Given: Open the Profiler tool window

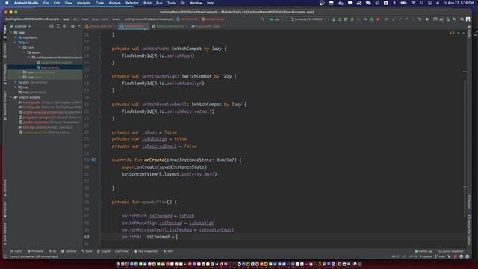Looking at the screenshot, I should tap(122, 251).
